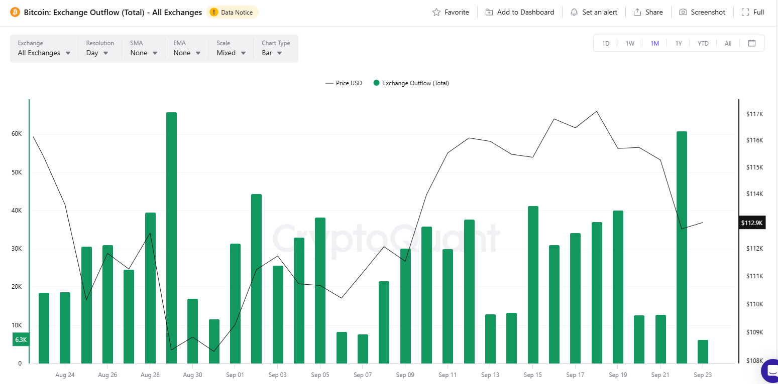Click the Set an alert bell icon
This screenshot has width=778, height=384.
pyautogui.click(x=574, y=12)
